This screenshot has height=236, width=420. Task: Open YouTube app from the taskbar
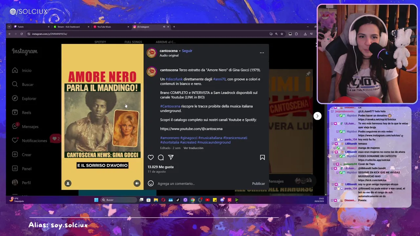207,200
